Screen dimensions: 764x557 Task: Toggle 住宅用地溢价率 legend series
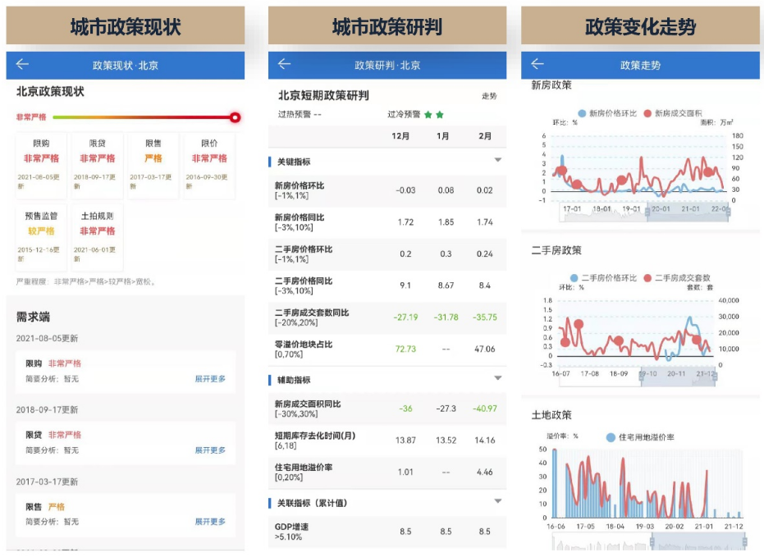click(x=640, y=437)
